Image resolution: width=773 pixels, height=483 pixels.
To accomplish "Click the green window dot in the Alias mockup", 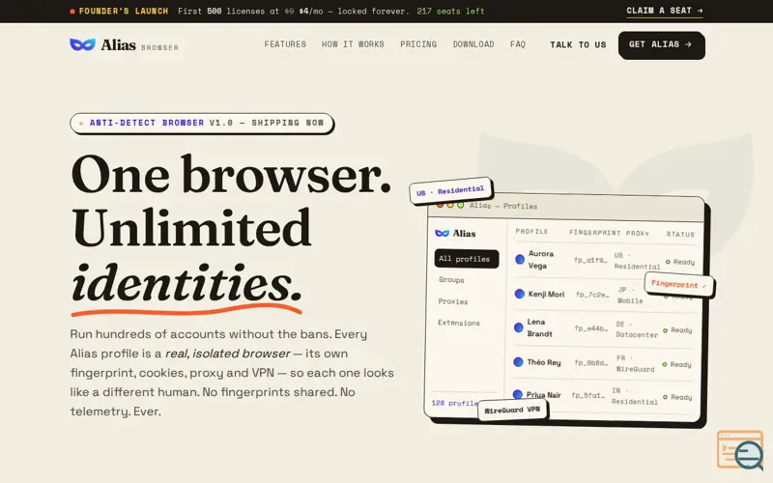I will pos(461,205).
